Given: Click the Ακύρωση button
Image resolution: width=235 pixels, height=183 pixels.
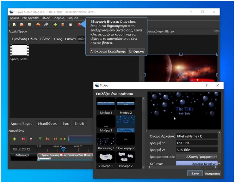Looking at the screenshot, I should 212,174.
